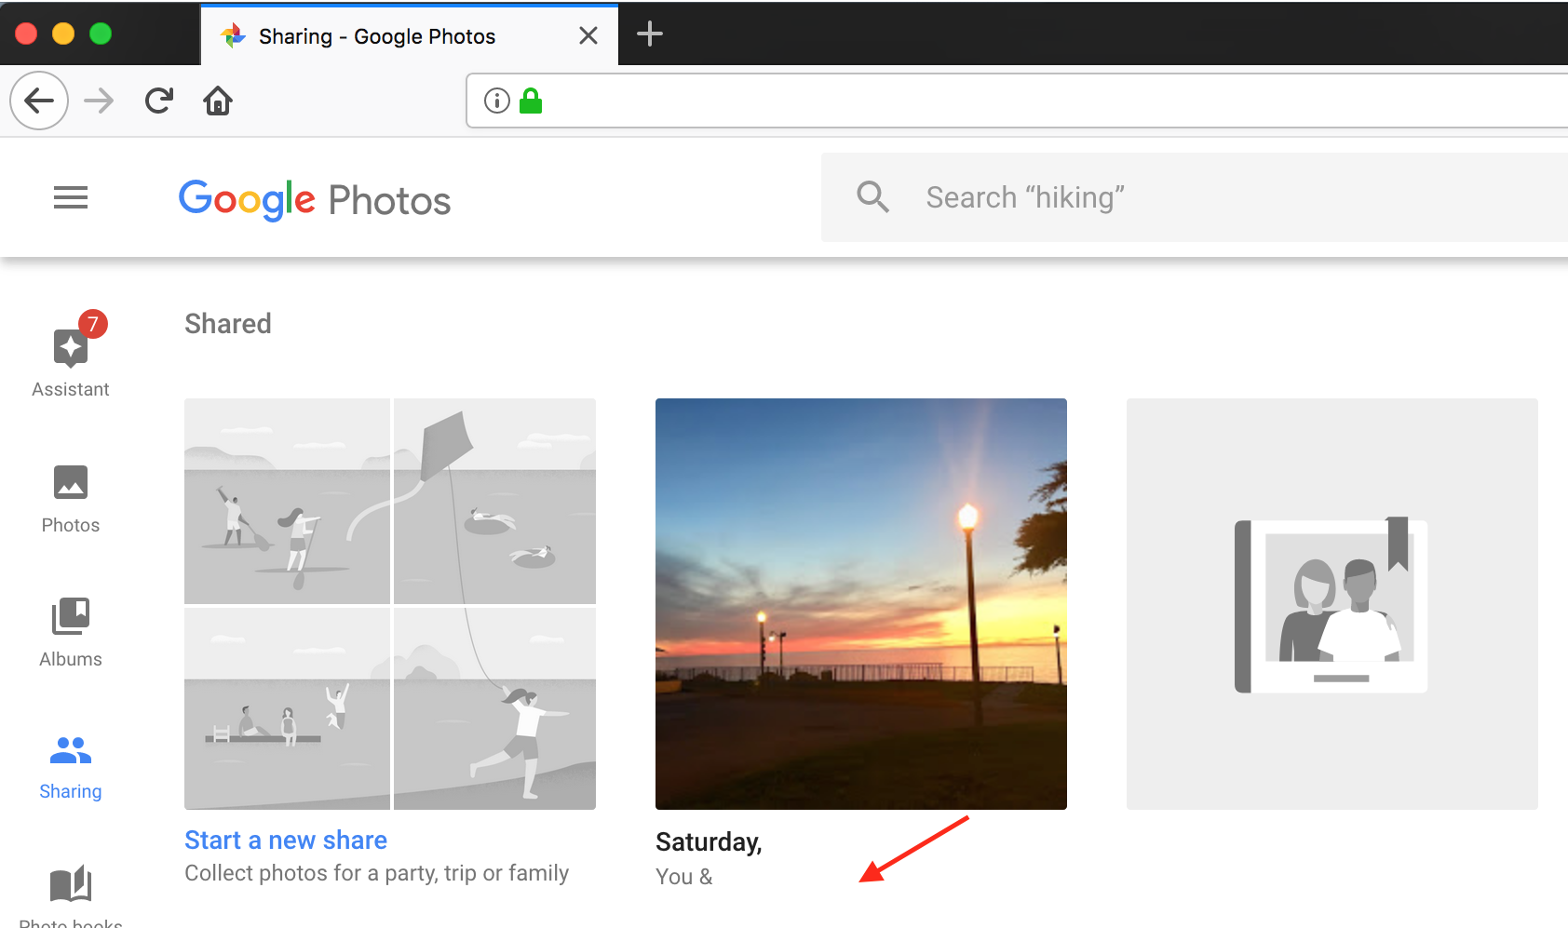Open Photo books in sidebar
Viewport: 1568px width, 928px height.
tap(71, 890)
